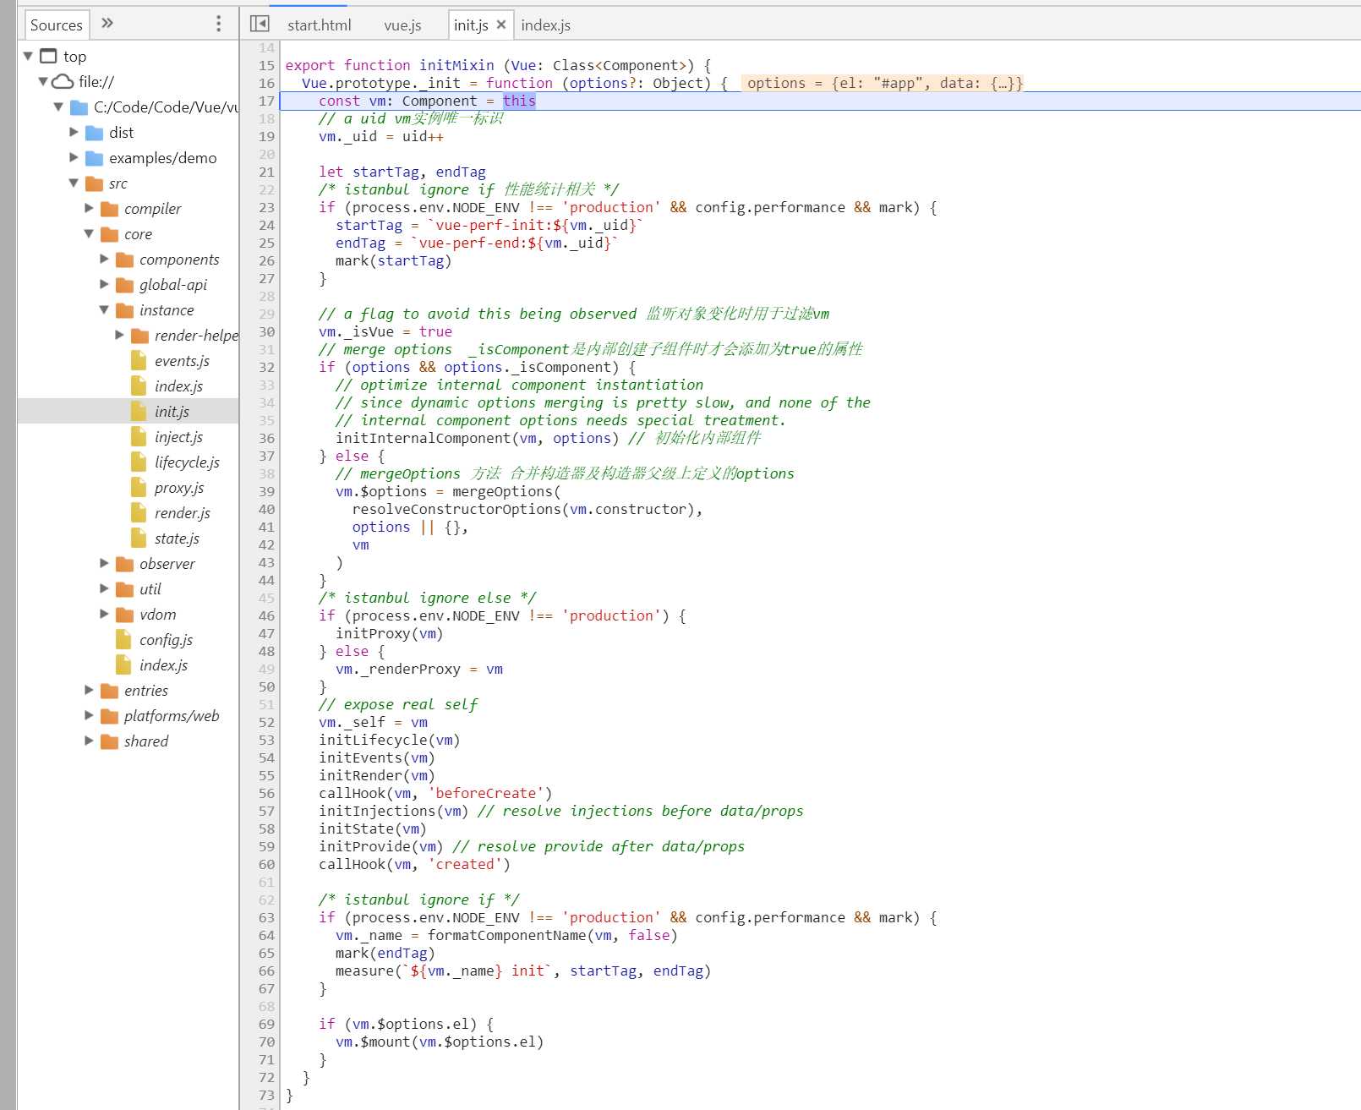Set breakpoint on line 17 gutter
Viewport: 1361px width, 1110px height.
pos(266,101)
